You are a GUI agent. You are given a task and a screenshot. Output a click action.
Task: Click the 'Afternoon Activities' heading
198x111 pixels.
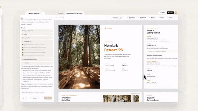pos(66,99)
